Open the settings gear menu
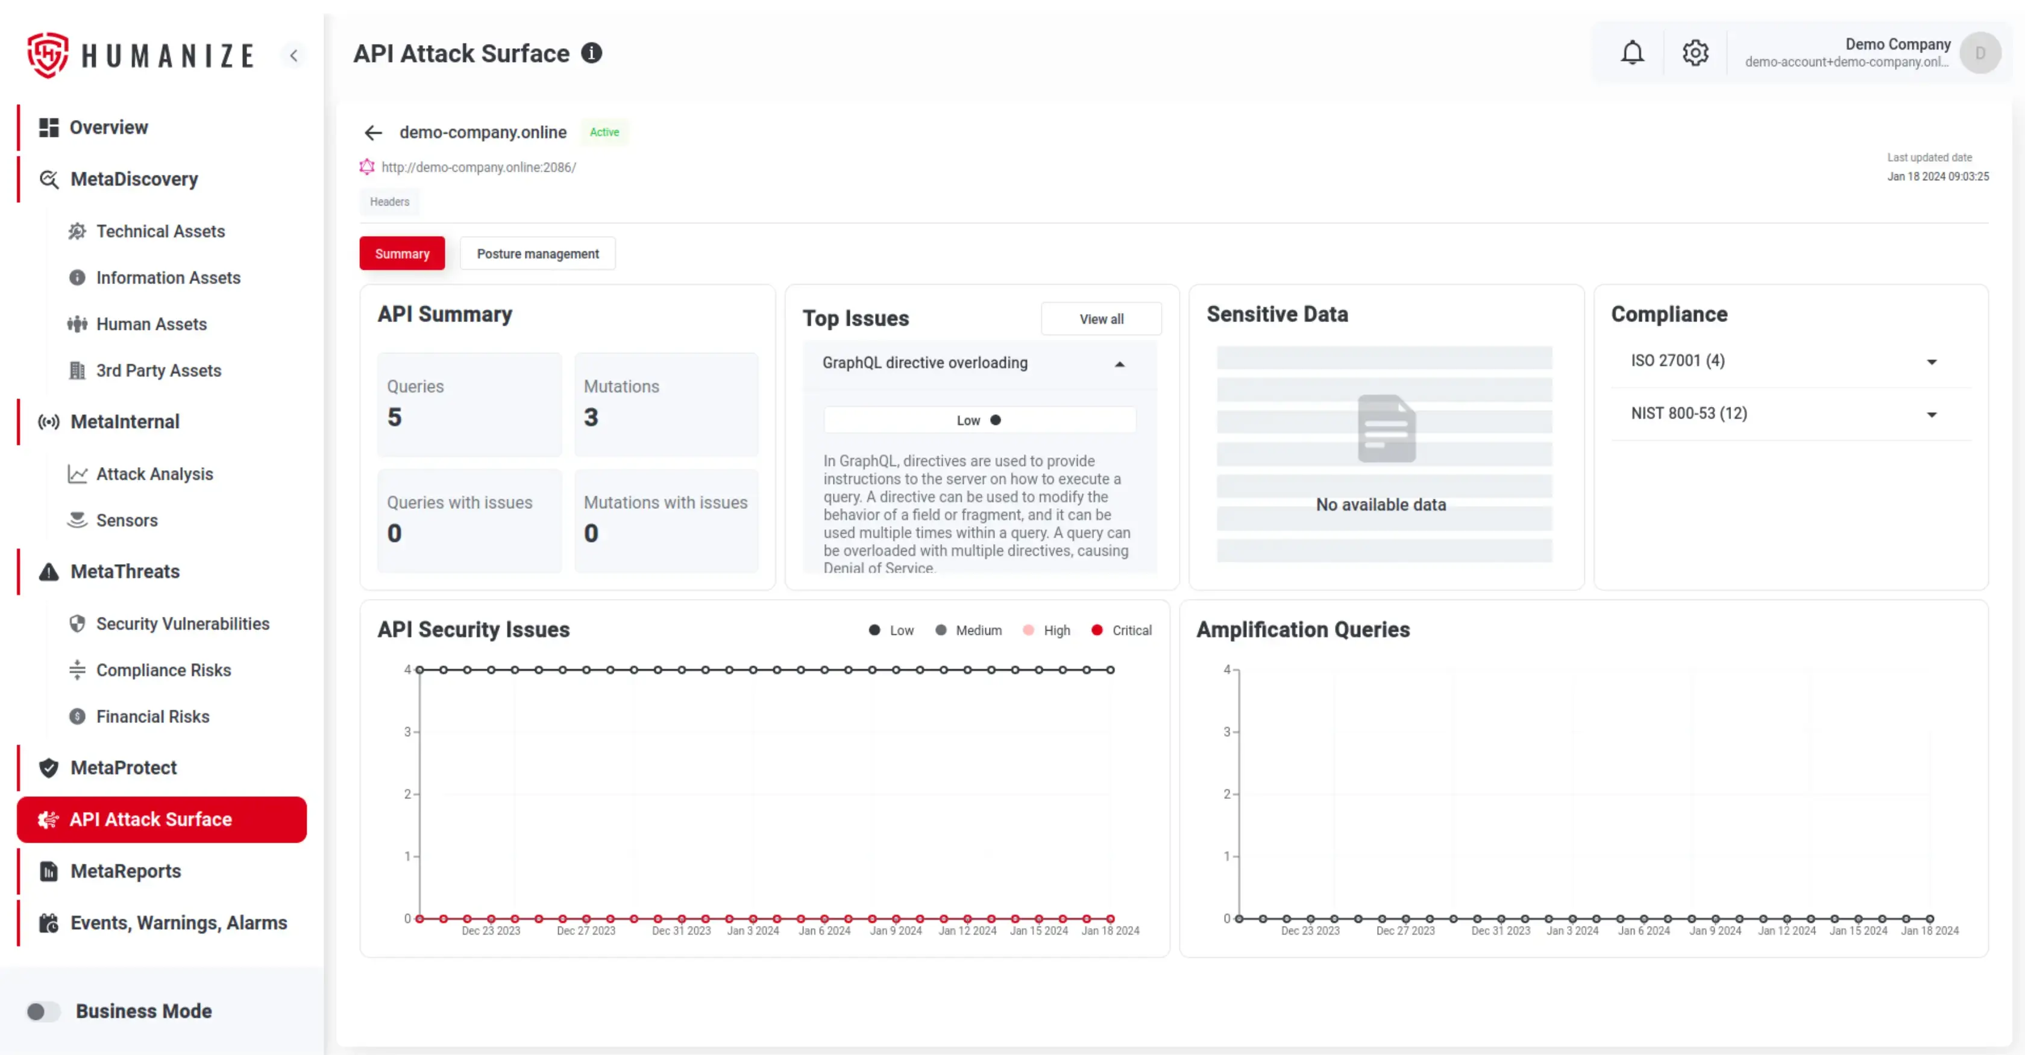 tap(1694, 54)
